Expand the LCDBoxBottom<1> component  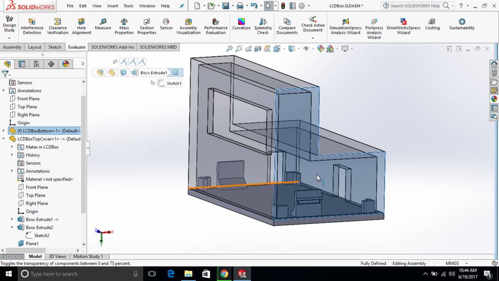point(3,131)
